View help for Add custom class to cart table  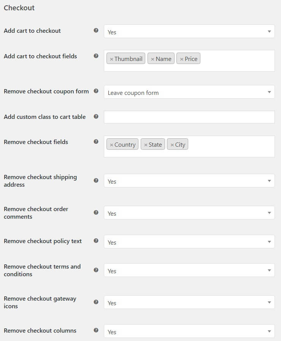point(96,117)
